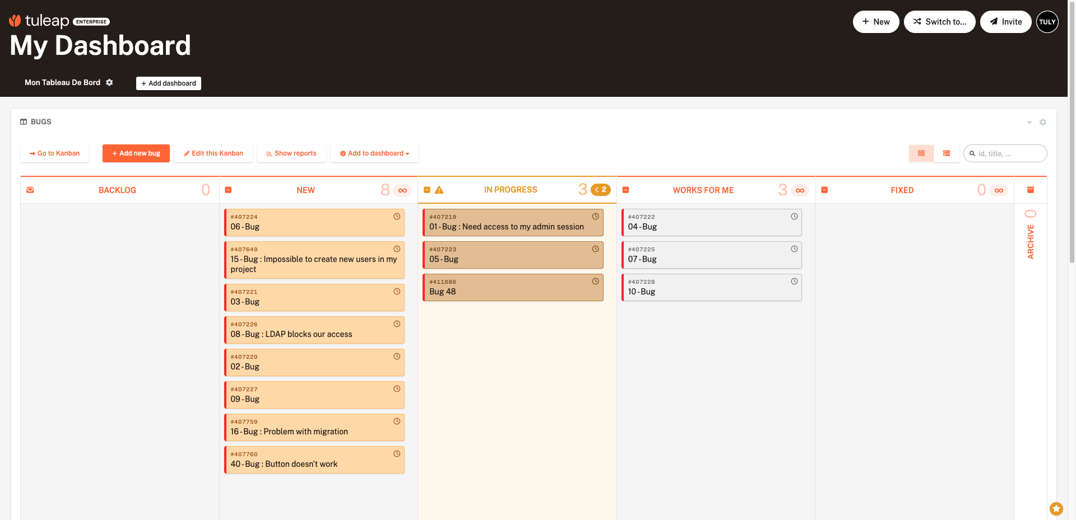Open card 40 - Bug : Button doesn't work
Screen dimensions: 1076x520
314,460
